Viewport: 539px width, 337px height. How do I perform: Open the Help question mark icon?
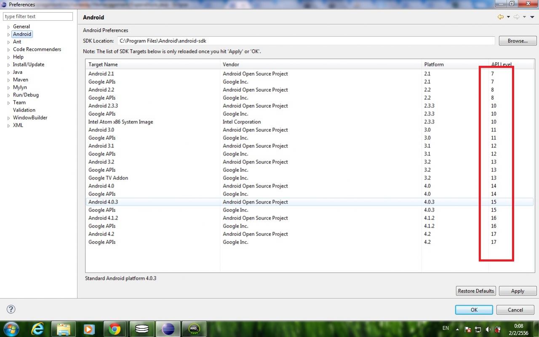point(11,309)
